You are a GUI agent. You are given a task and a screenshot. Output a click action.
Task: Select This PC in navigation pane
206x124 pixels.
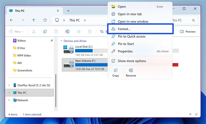click(x=30, y=93)
